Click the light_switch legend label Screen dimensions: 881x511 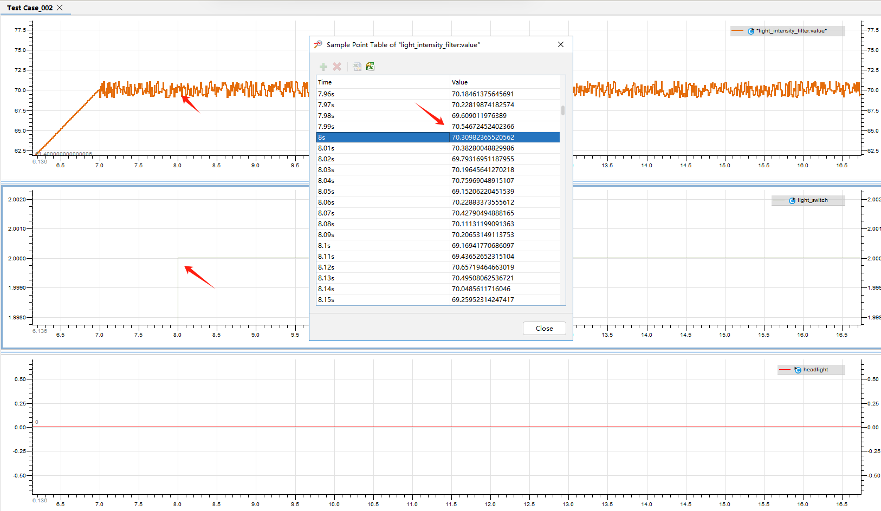813,200
